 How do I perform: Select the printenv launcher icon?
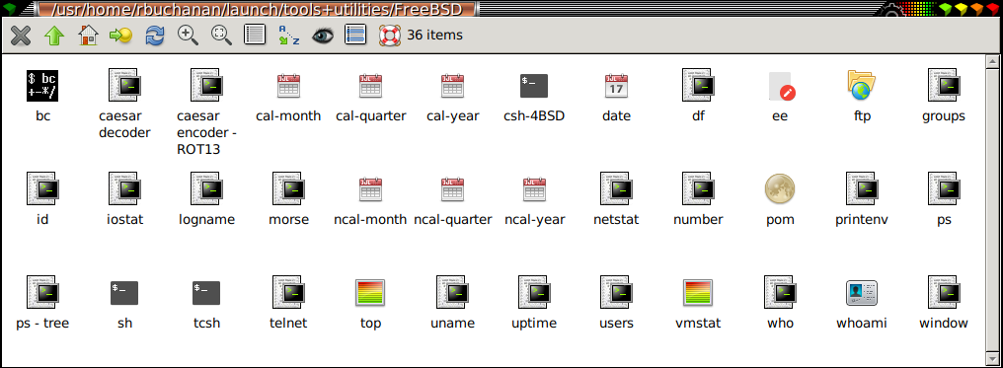tap(862, 188)
